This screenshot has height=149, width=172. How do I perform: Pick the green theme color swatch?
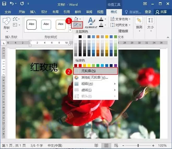(115, 37)
